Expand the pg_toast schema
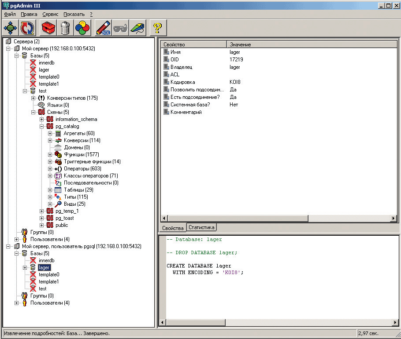This screenshot has height=339, width=401. 42,218
